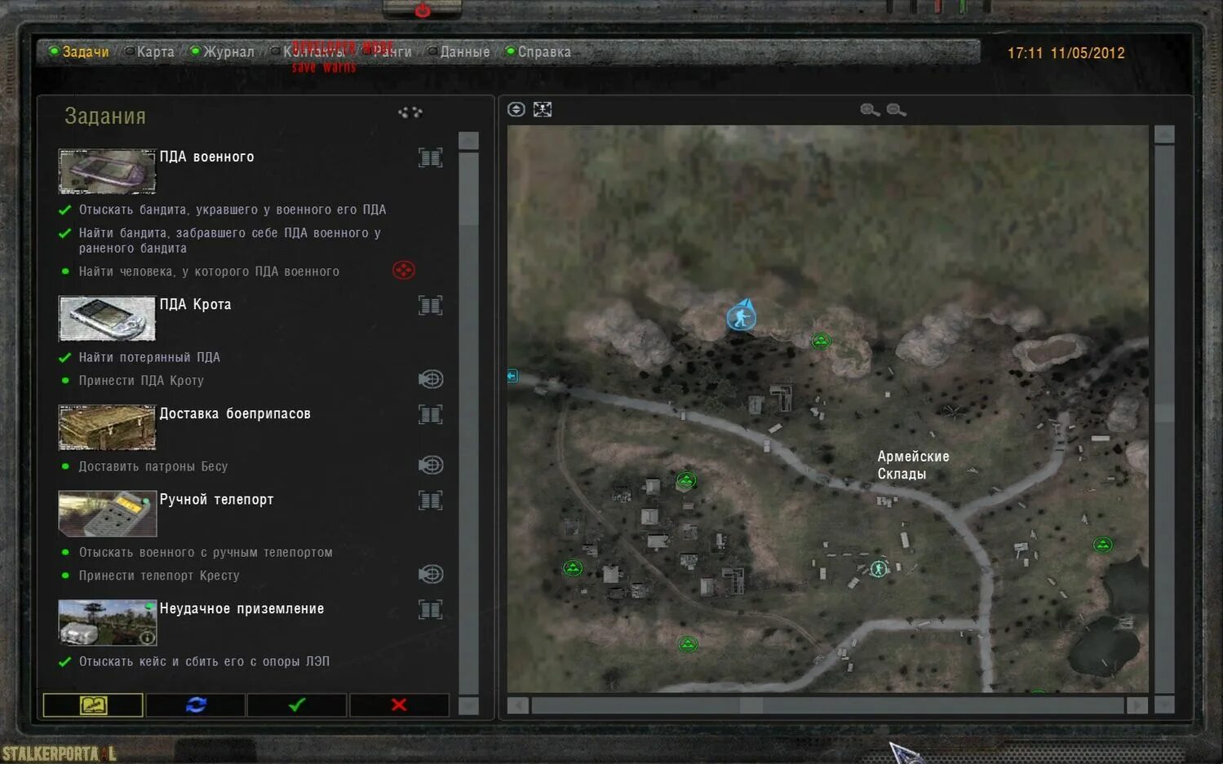Click the red power button atop PDA
This screenshot has width=1223, height=764.
[x=423, y=10]
